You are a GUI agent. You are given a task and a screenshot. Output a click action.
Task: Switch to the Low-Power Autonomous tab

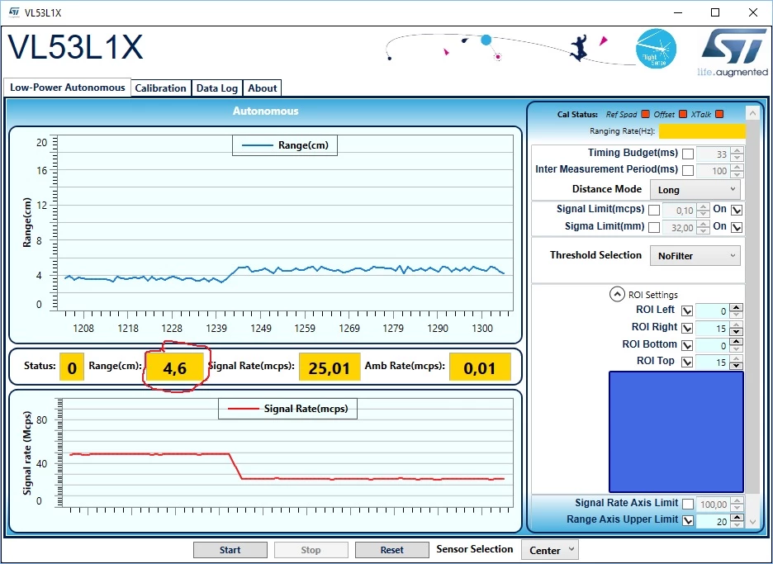[x=68, y=88]
